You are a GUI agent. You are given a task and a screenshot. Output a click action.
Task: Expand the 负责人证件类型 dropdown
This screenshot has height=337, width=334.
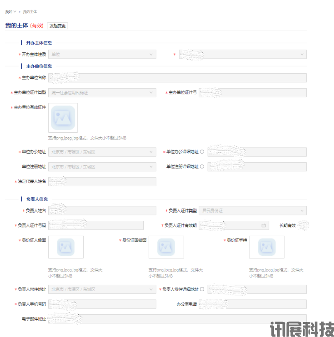coord(252,211)
